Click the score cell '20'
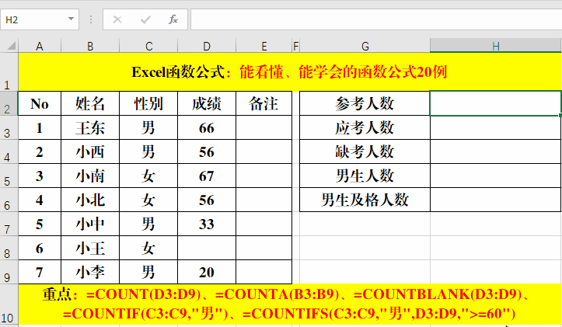The width and height of the screenshot is (562, 327). [207, 272]
